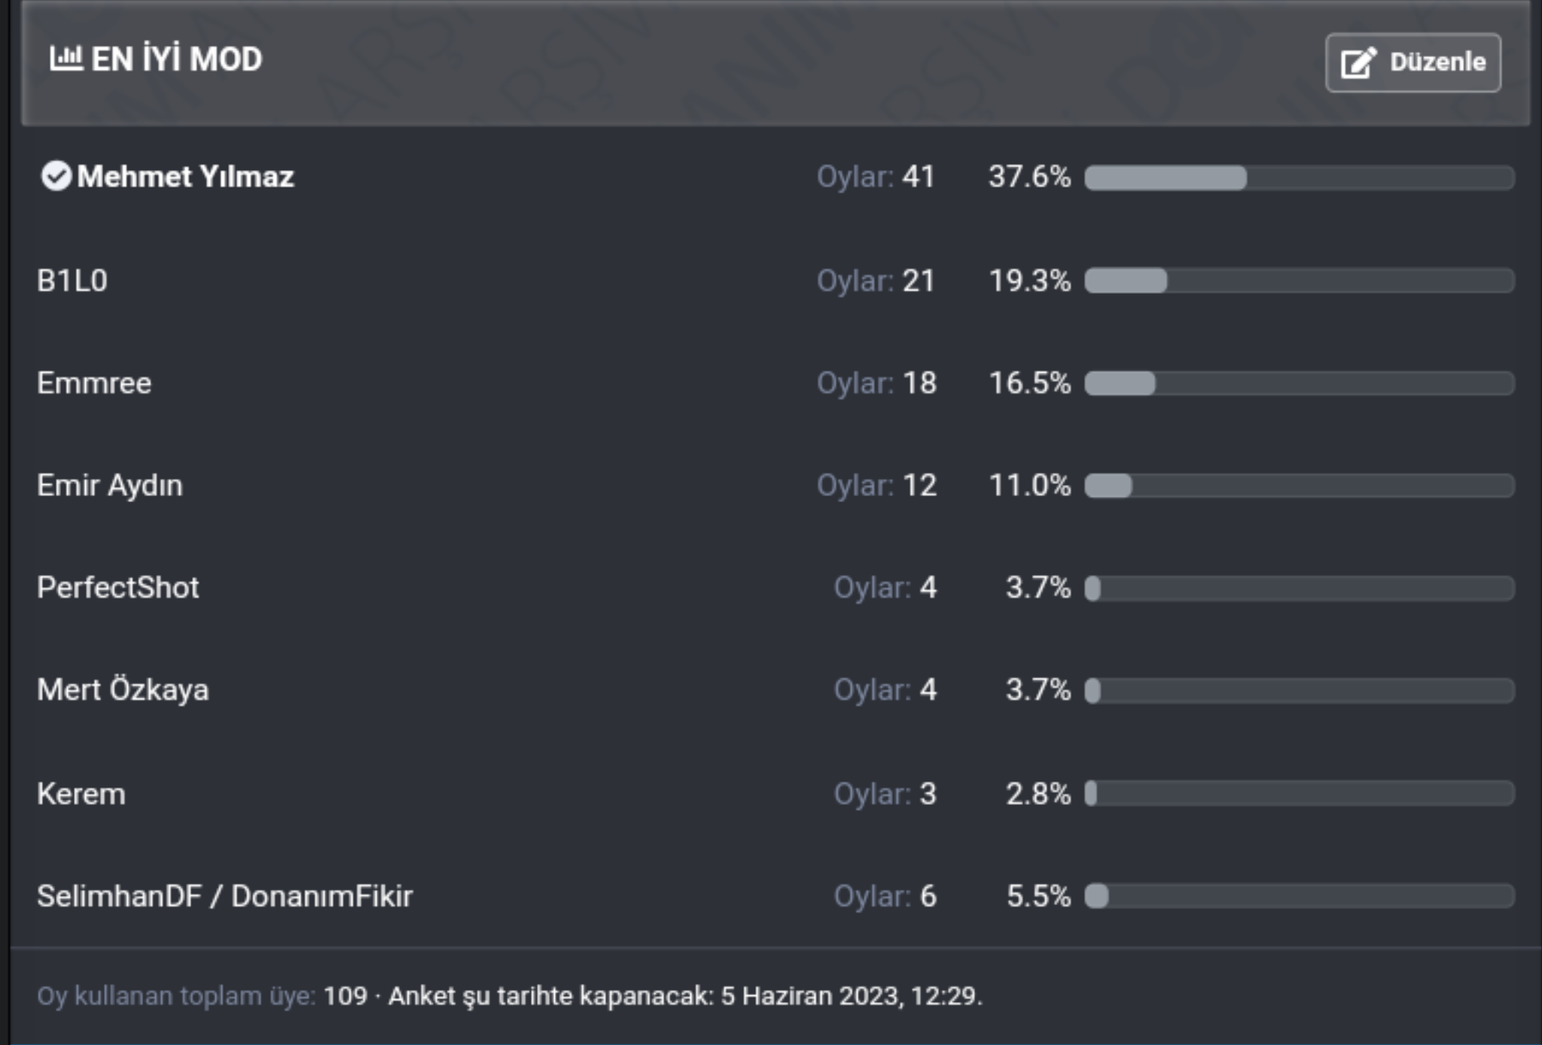
Task: Select the B1L0 poll option
Action: pyautogui.click(x=72, y=281)
